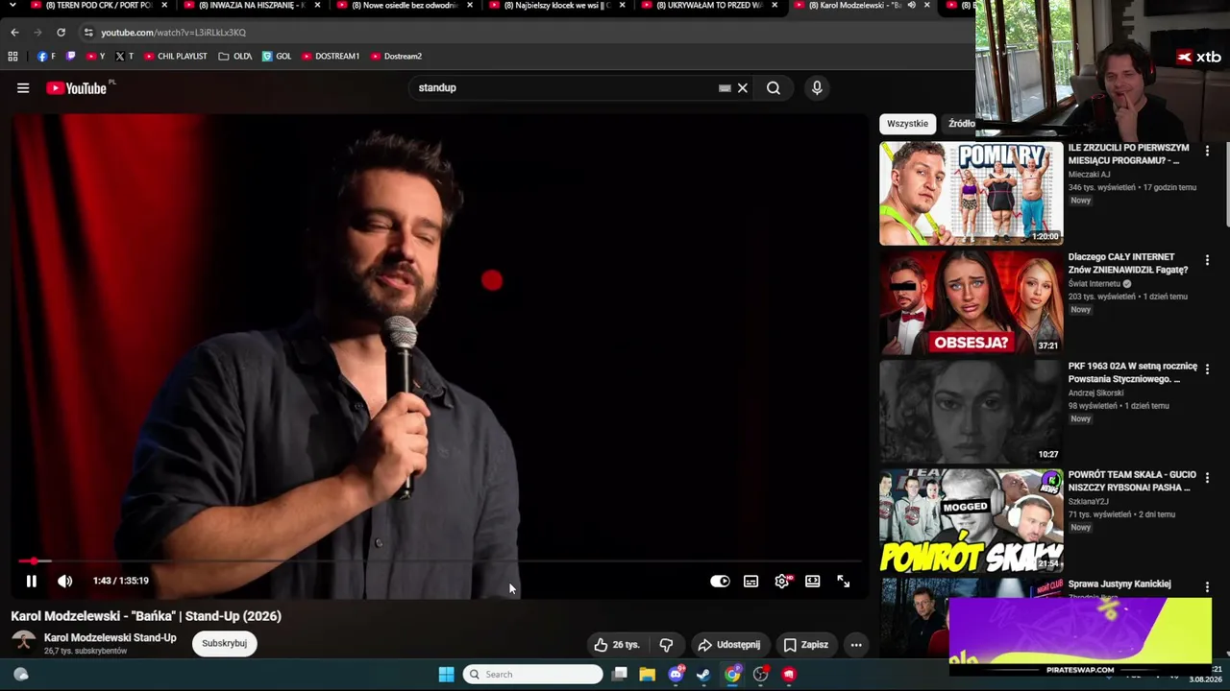Switch to the 'TEREN POD CPK' tab
Image resolution: width=1230 pixels, height=691 pixels.
pyautogui.click(x=99, y=6)
